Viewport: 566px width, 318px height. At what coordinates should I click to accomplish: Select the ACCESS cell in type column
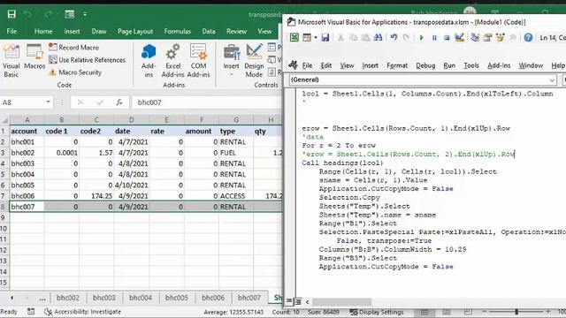click(x=236, y=196)
